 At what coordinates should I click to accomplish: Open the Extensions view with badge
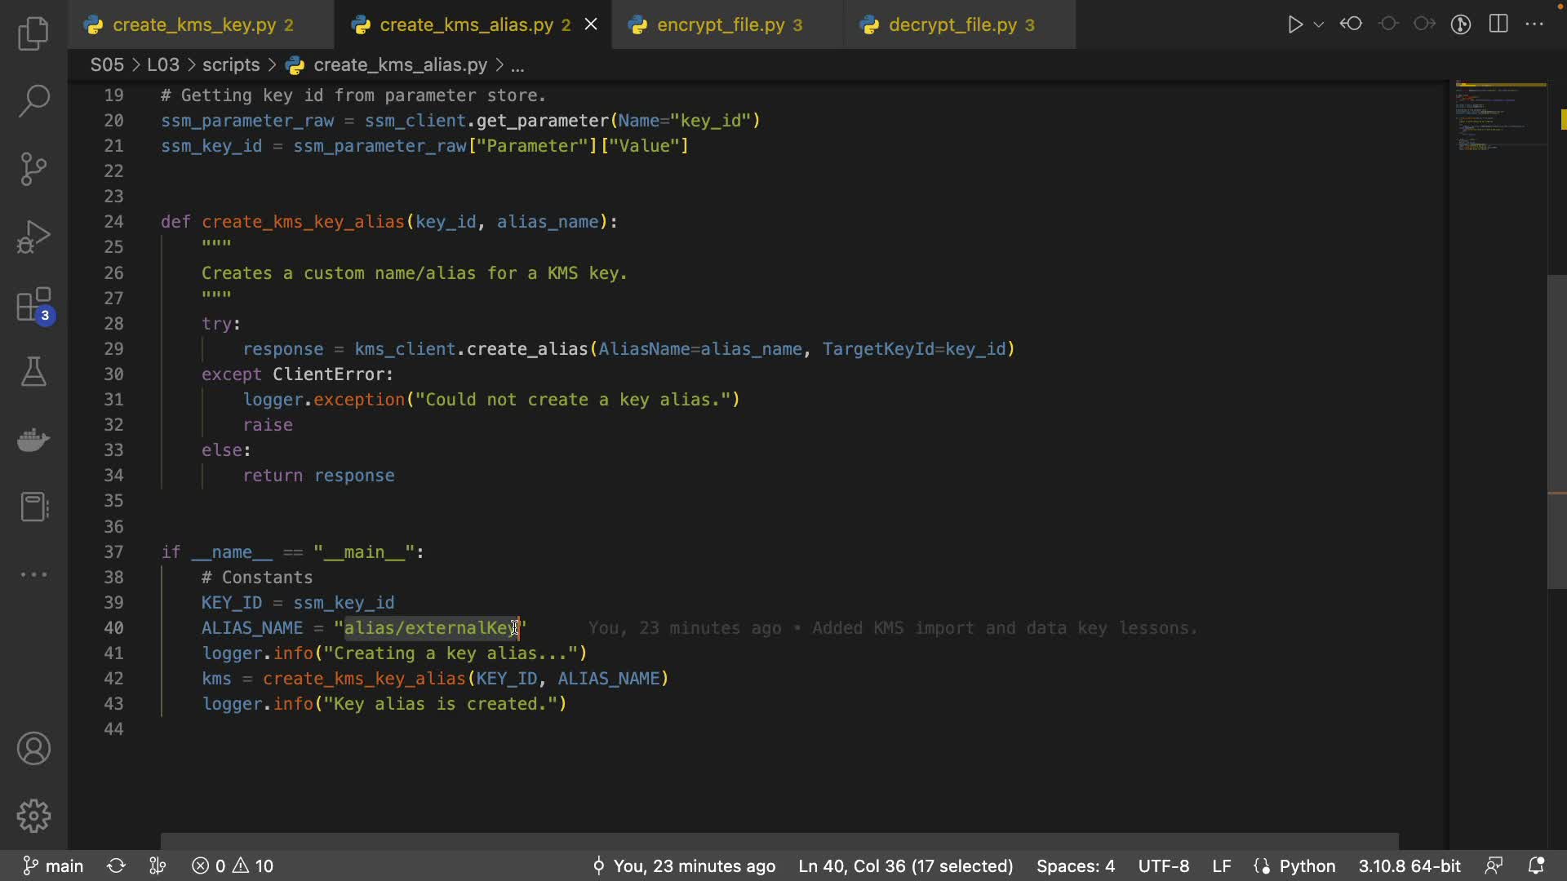[x=33, y=306]
